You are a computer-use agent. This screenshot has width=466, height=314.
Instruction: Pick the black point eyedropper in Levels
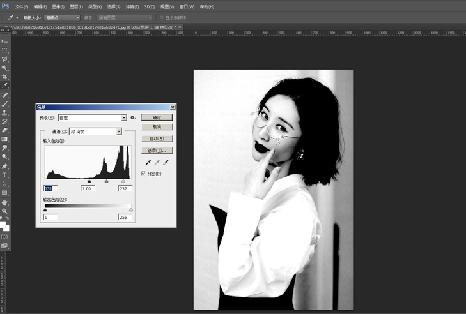pyautogui.click(x=148, y=163)
